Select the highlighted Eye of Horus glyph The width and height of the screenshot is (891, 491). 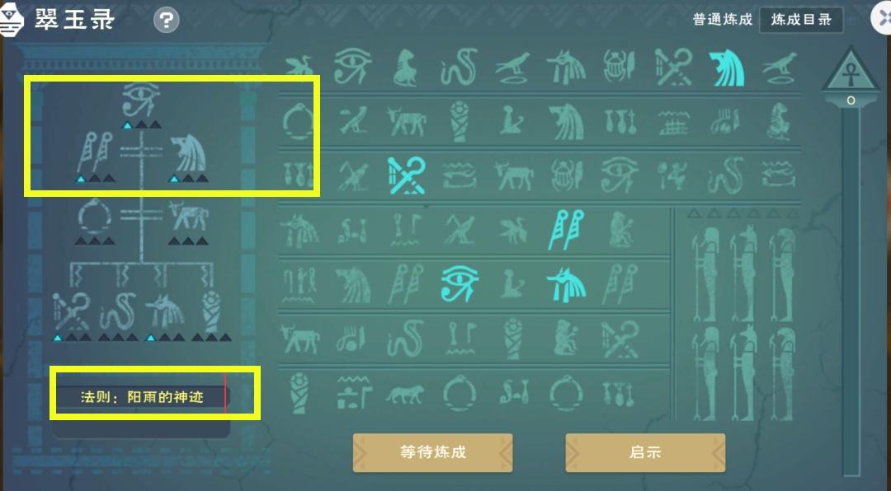click(460, 283)
